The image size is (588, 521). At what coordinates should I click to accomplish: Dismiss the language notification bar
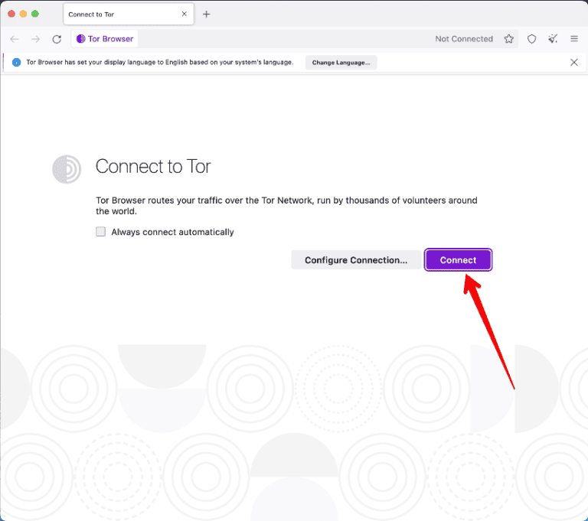574,62
